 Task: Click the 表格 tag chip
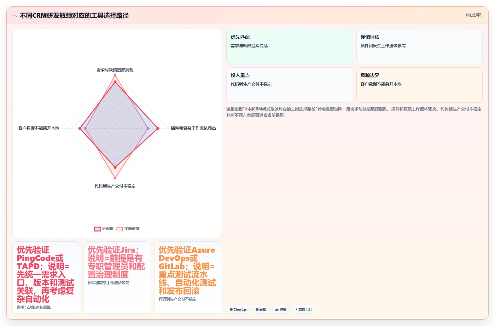(x=261, y=309)
